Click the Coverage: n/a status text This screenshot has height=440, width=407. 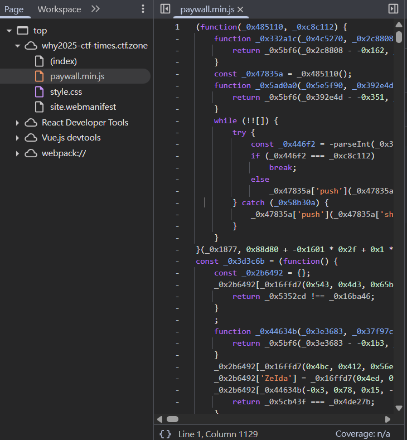(362, 434)
